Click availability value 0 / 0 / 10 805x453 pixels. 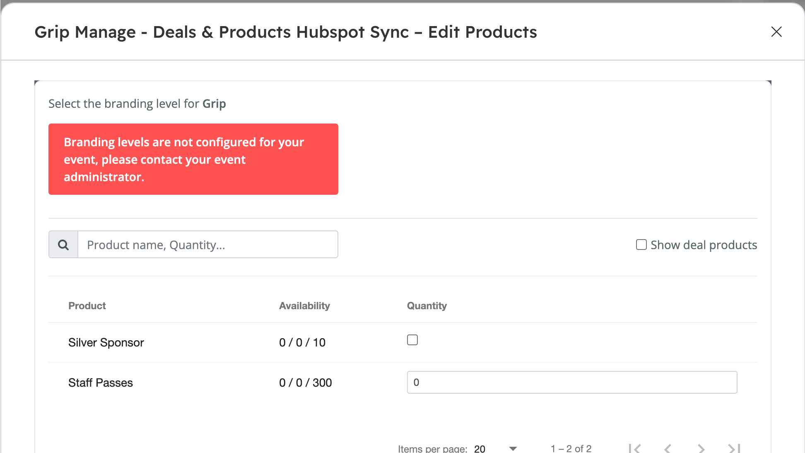point(302,342)
